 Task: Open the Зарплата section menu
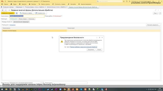click(x=23, y=4)
